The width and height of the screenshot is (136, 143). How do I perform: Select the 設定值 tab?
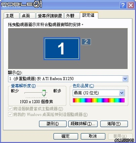pyautogui.click(x=89, y=15)
